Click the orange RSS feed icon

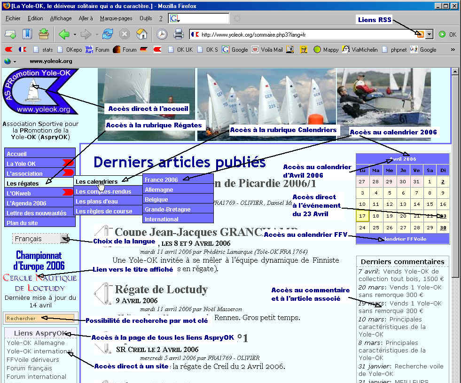(x=420, y=34)
